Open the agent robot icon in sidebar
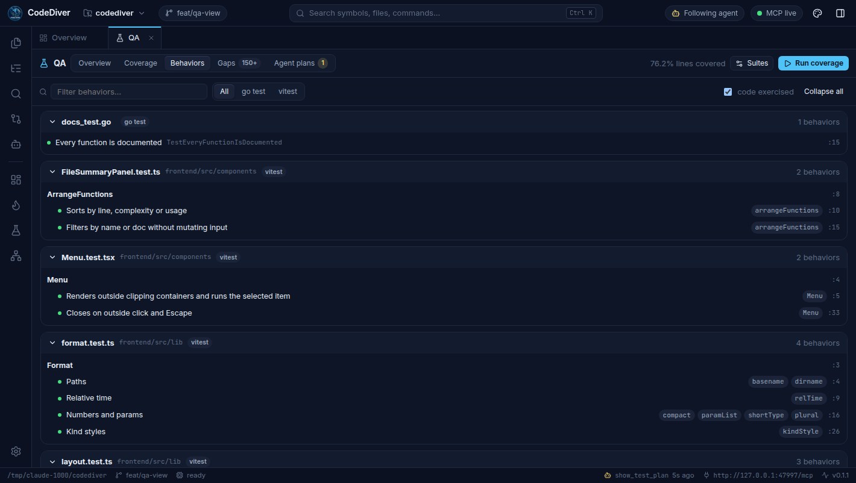This screenshot has height=483, width=856. pos(16,144)
